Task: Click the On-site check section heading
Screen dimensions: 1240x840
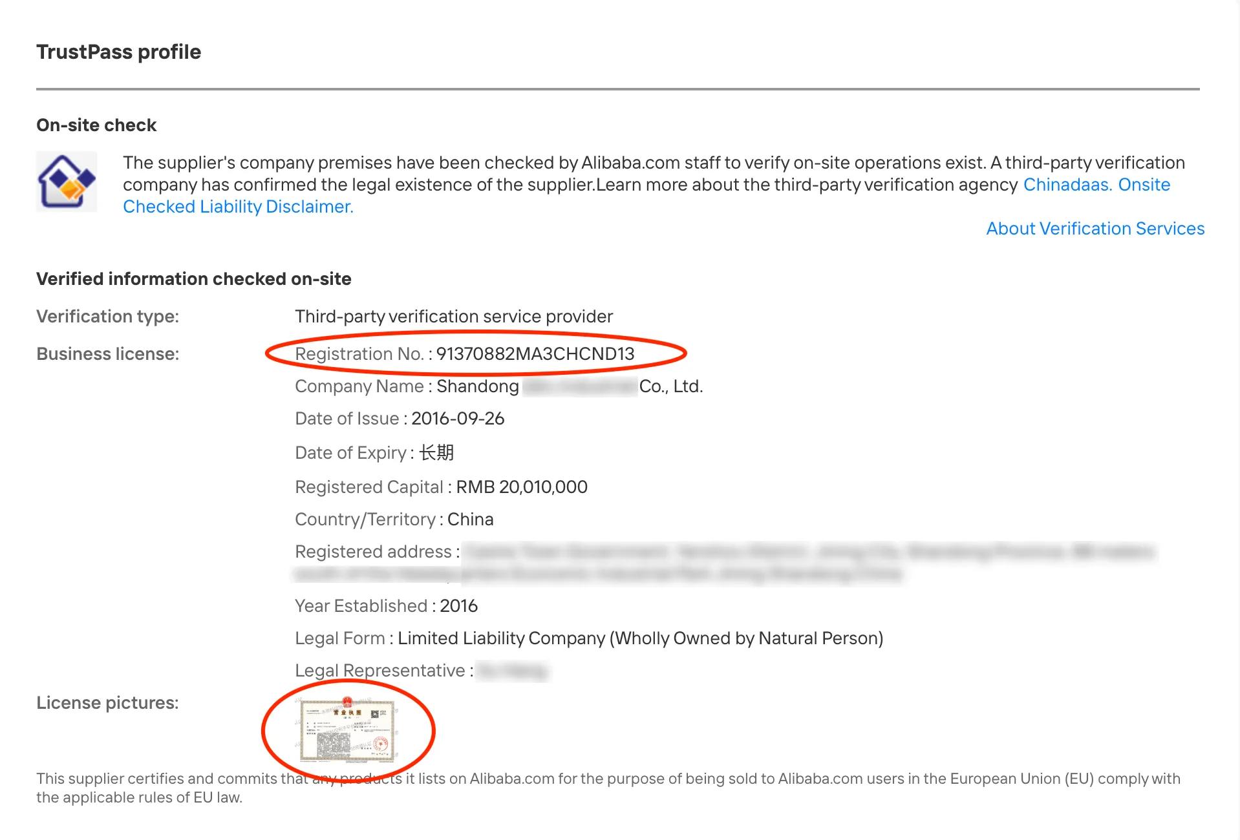Action: (96, 125)
